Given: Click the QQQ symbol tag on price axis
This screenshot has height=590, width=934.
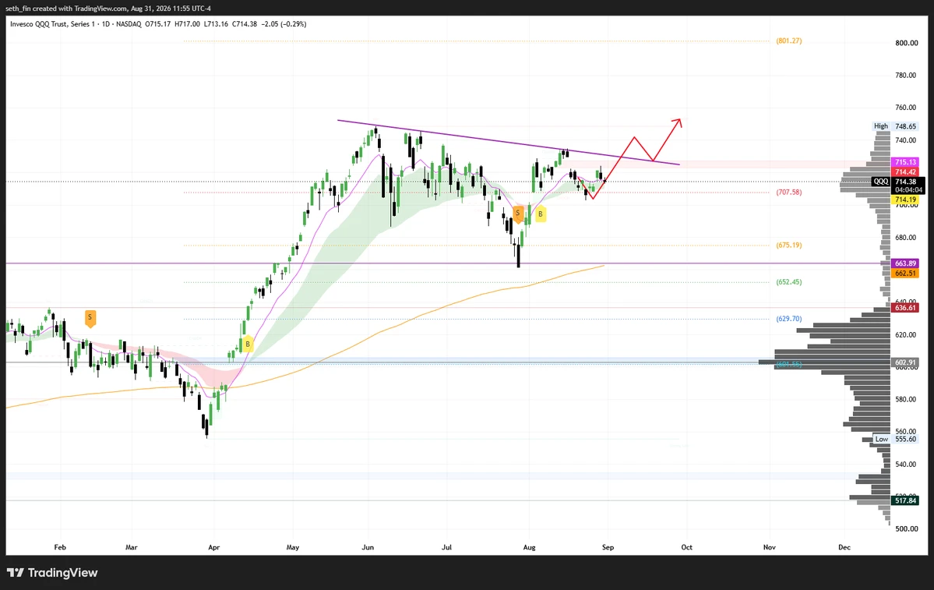Looking at the screenshot, I should (881, 182).
